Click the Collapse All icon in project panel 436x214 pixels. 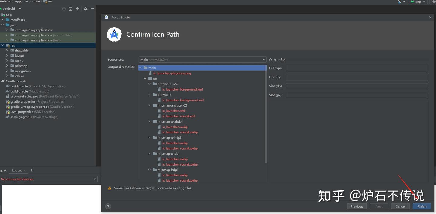point(77,9)
